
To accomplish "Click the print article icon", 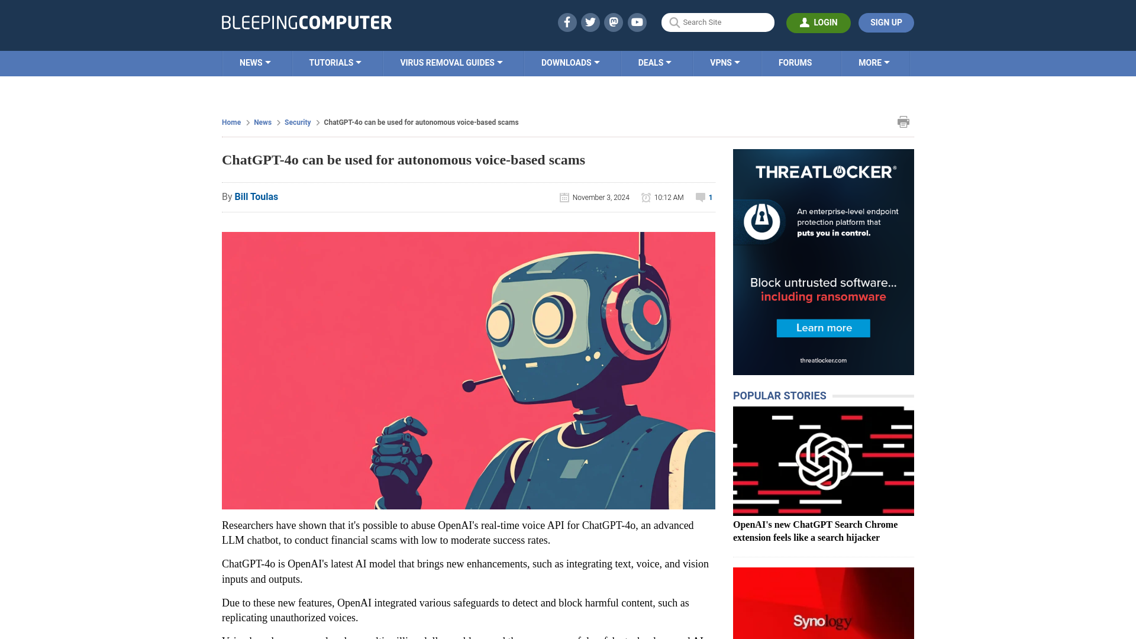I will click(903, 122).
